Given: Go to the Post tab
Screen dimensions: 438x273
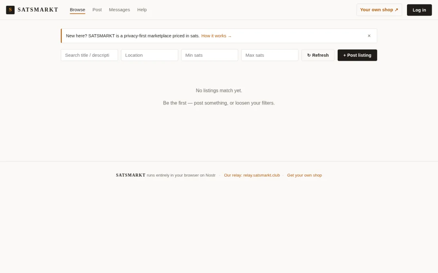Looking at the screenshot, I should coord(97,10).
